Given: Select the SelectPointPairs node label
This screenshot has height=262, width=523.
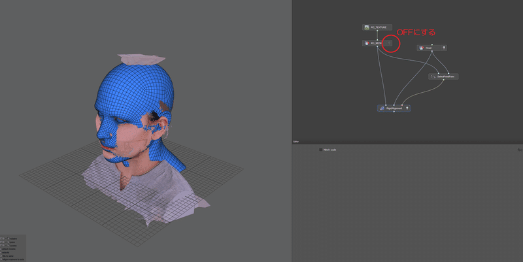Looking at the screenshot, I should (446, 76).
